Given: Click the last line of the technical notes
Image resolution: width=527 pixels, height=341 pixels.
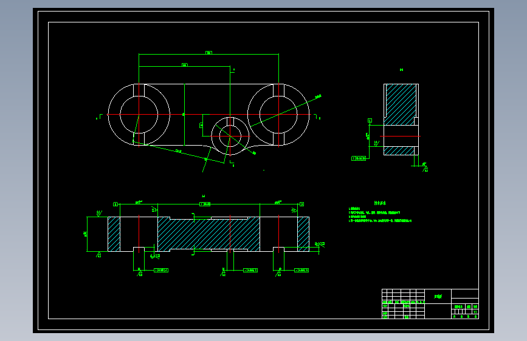Looking at the screenshot, I should (380, 221).
